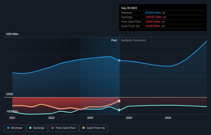Select the 2023 x-axis label

pos(90,118)
